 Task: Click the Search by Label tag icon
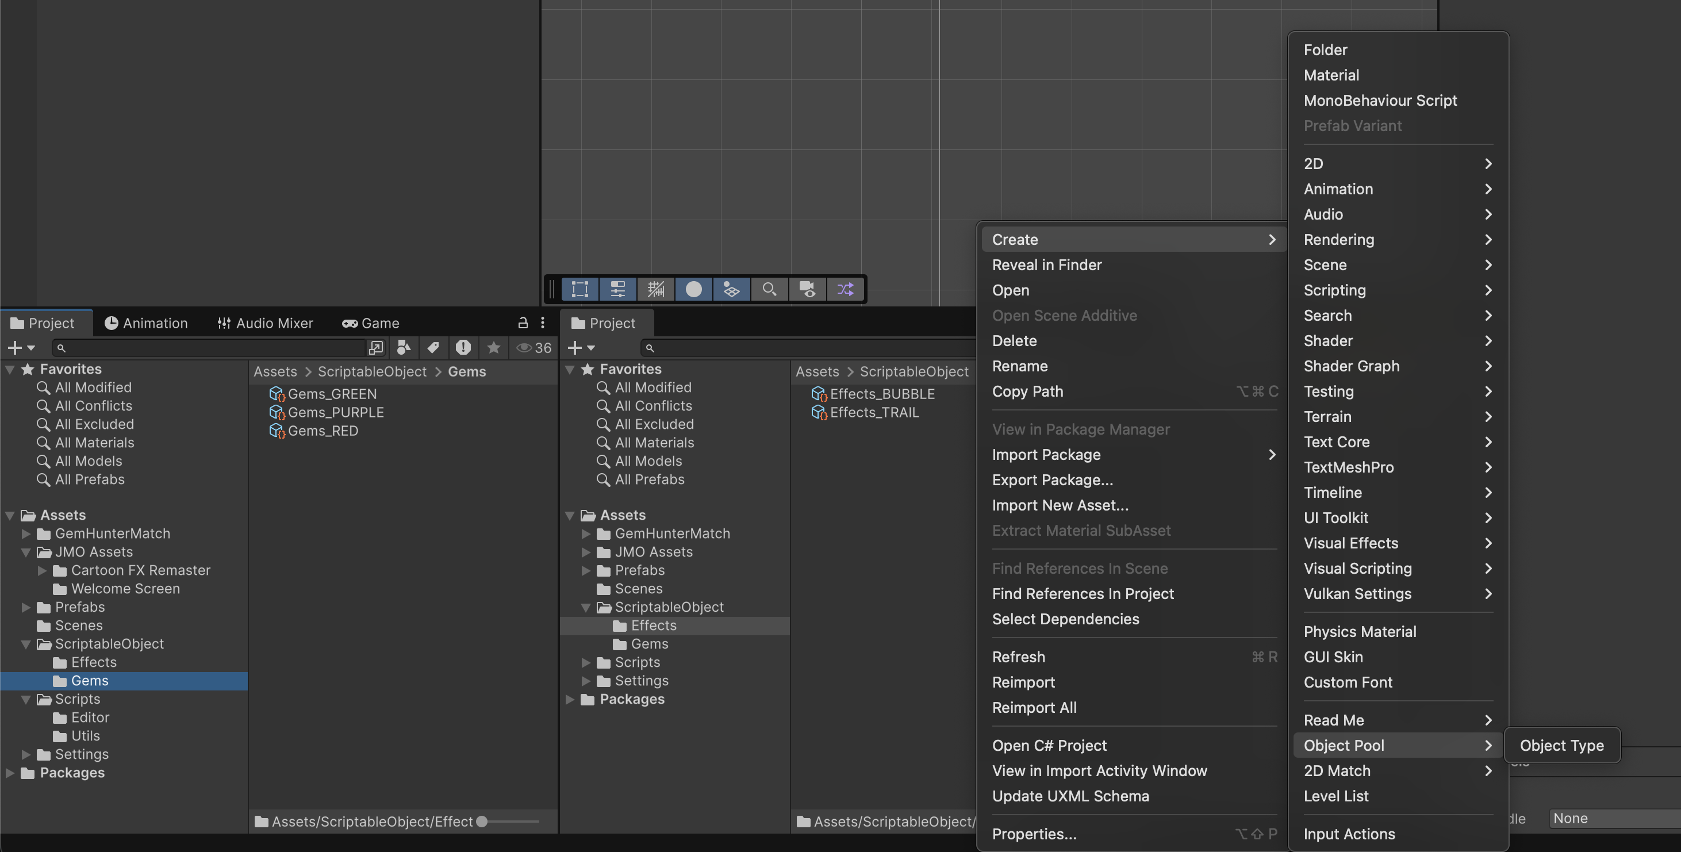[x=433, y=348]
